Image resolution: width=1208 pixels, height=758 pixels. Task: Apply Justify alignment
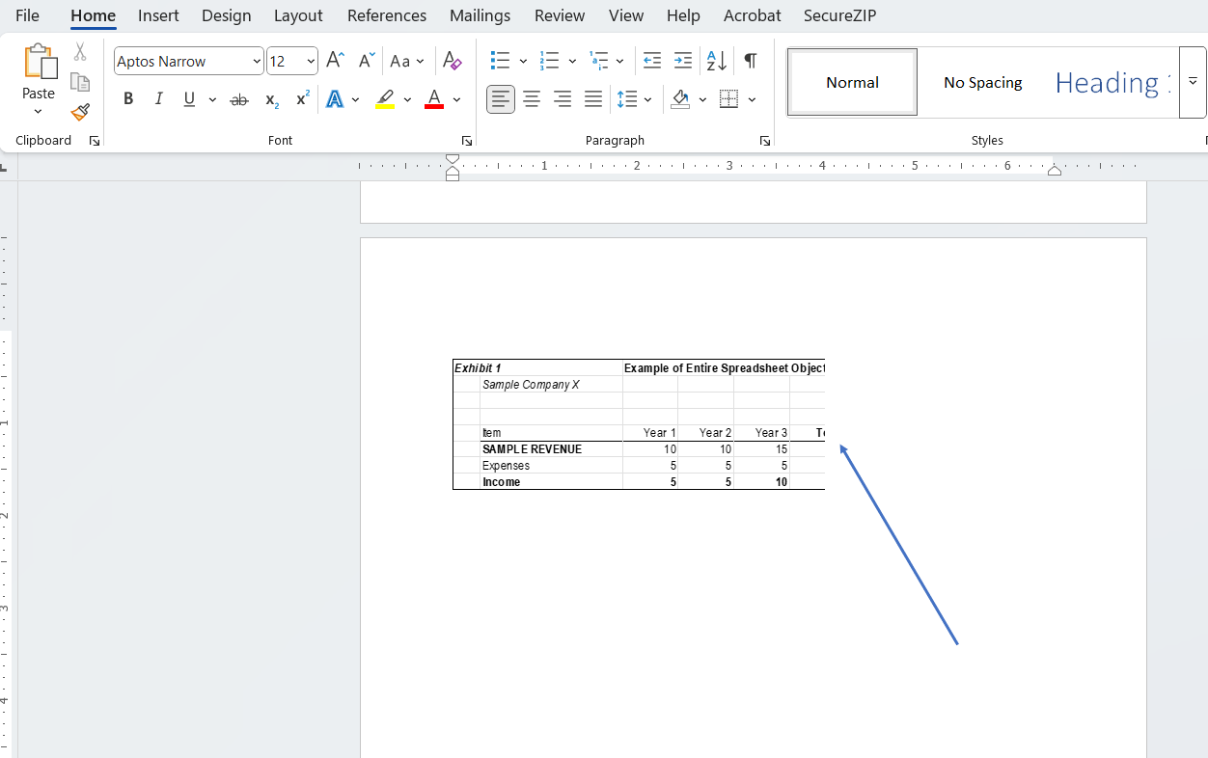click(592, 98)
